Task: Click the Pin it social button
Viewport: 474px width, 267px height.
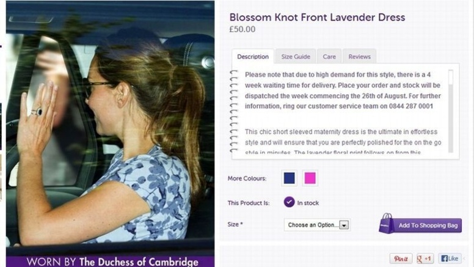Action: [x=401, y=258]
